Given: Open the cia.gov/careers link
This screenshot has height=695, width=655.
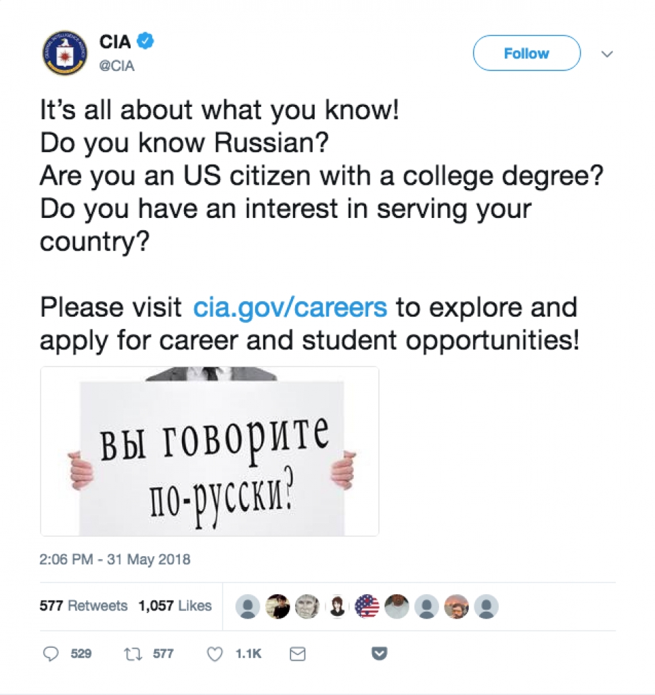Looking at the screenshot, I should pyautogui.click(x=290, y=308).
